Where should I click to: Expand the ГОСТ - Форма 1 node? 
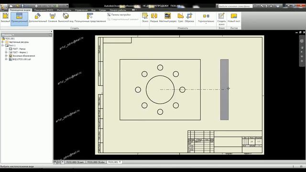pyautogui.click(x=6, y=52)
